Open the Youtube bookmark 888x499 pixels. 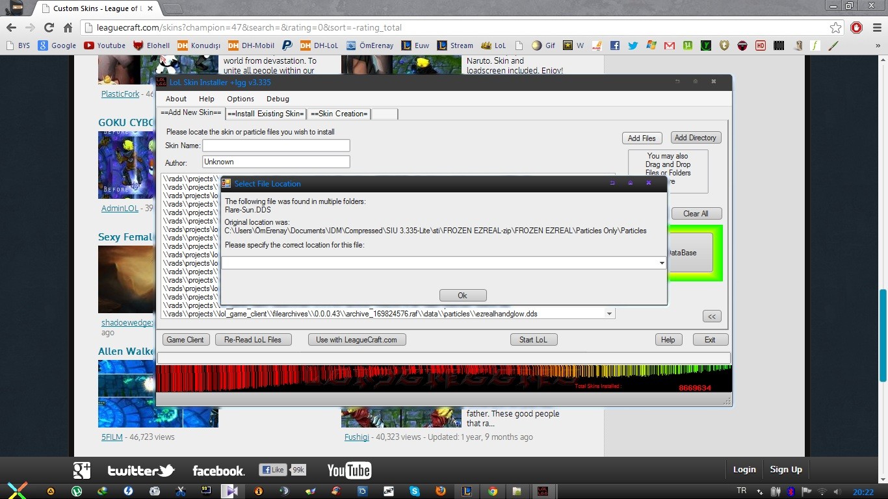(105, 45)
